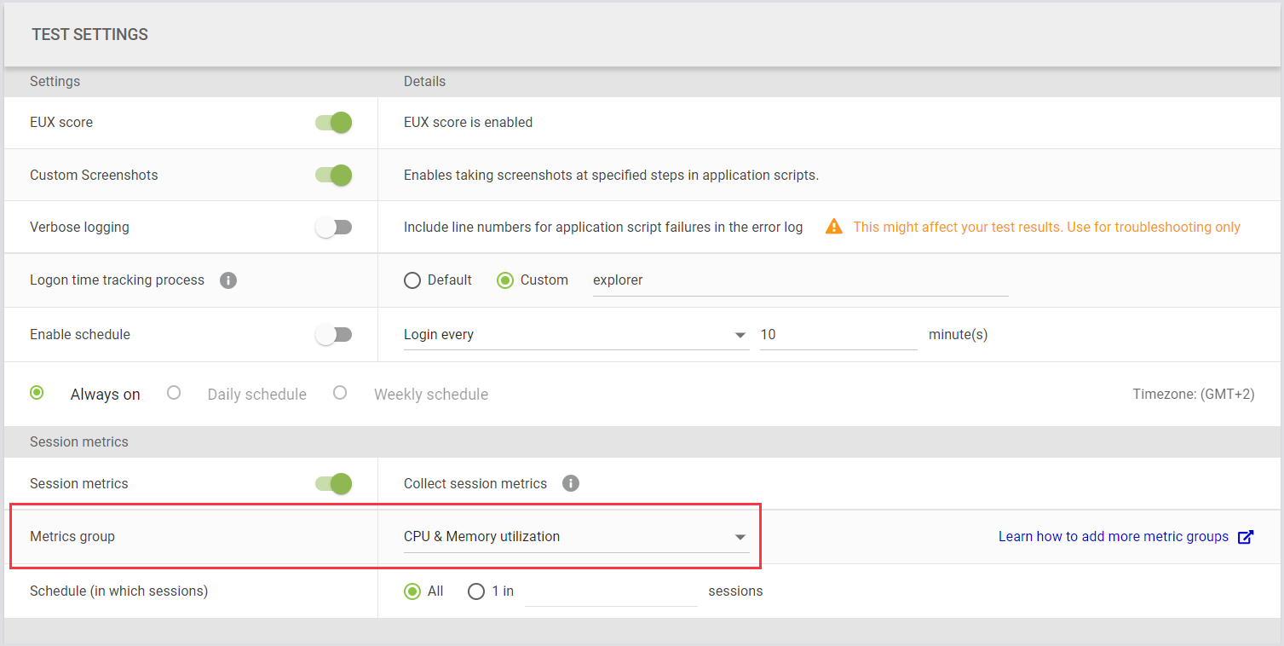Click the orange warning triangle icon

point(834,227)
